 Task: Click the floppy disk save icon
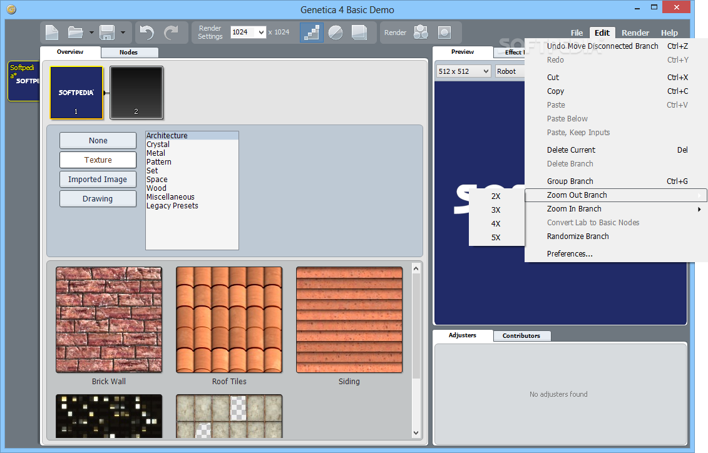click(107, 33)
